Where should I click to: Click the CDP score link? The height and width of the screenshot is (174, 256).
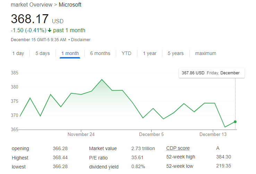click(178, 148)
